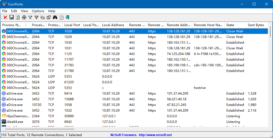
Task: Click the HTML Report page icon
Action: [61, 17]
